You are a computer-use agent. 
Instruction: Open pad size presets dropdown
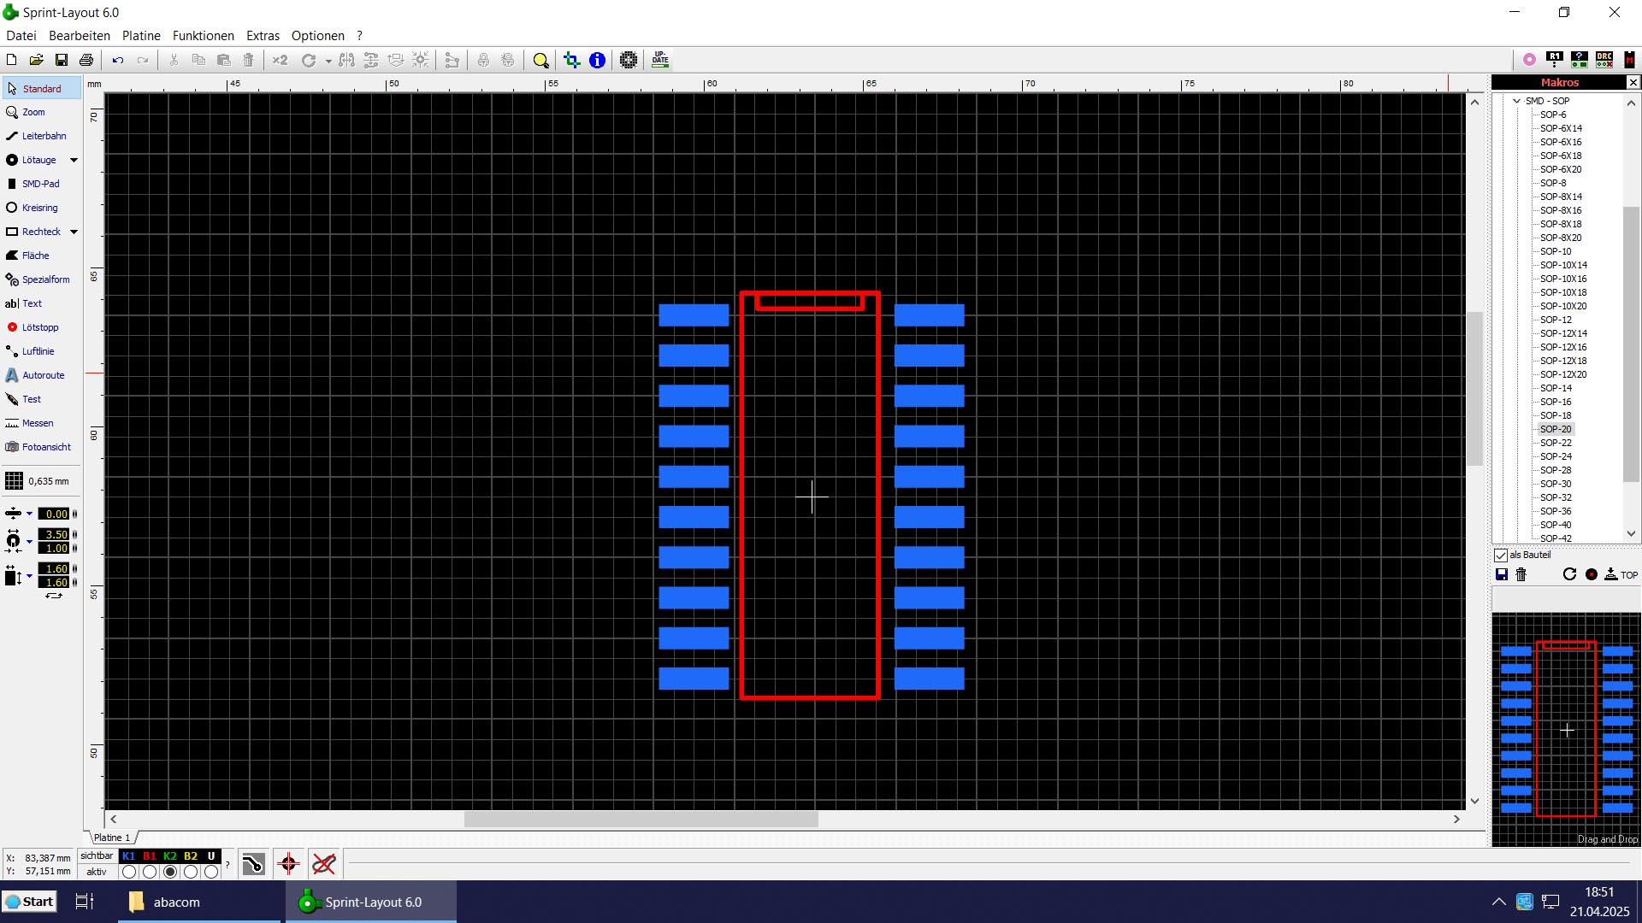tap(29, 541)
